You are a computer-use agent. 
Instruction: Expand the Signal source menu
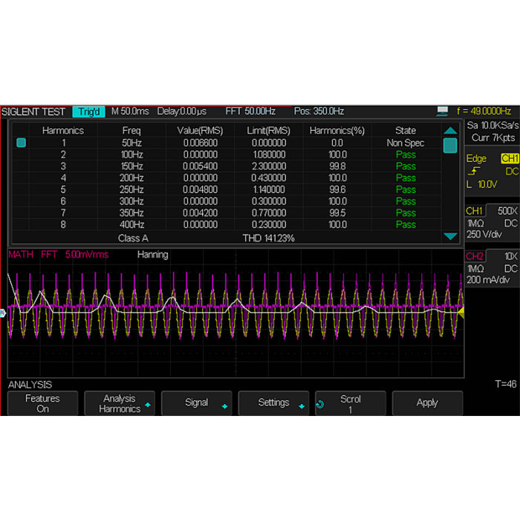coord(197,403)
